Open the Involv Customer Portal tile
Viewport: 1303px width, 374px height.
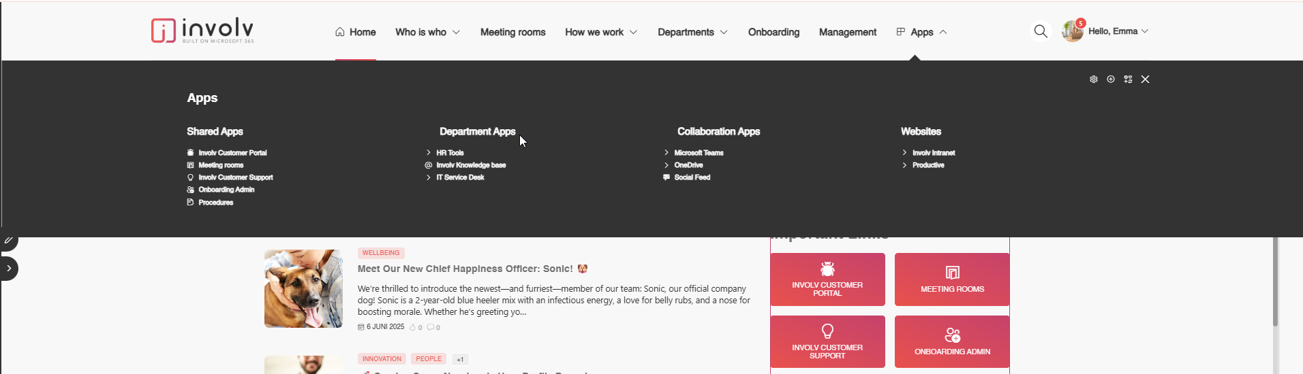click(827, 279)
